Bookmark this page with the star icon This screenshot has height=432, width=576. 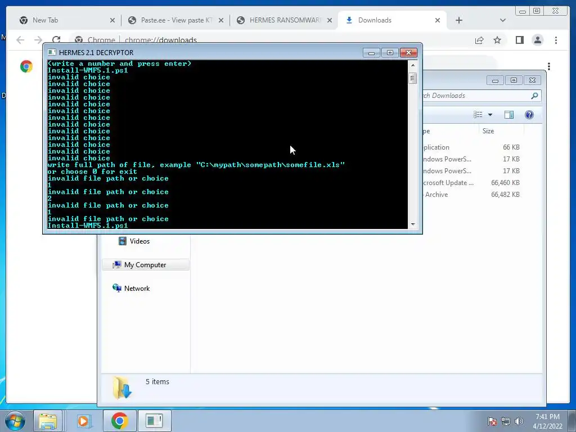coord(497,40)
